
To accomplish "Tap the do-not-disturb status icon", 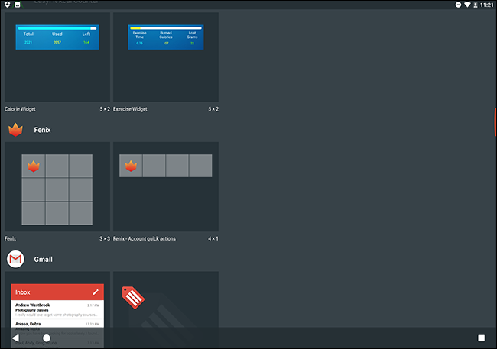I will [x=458, y=5].
